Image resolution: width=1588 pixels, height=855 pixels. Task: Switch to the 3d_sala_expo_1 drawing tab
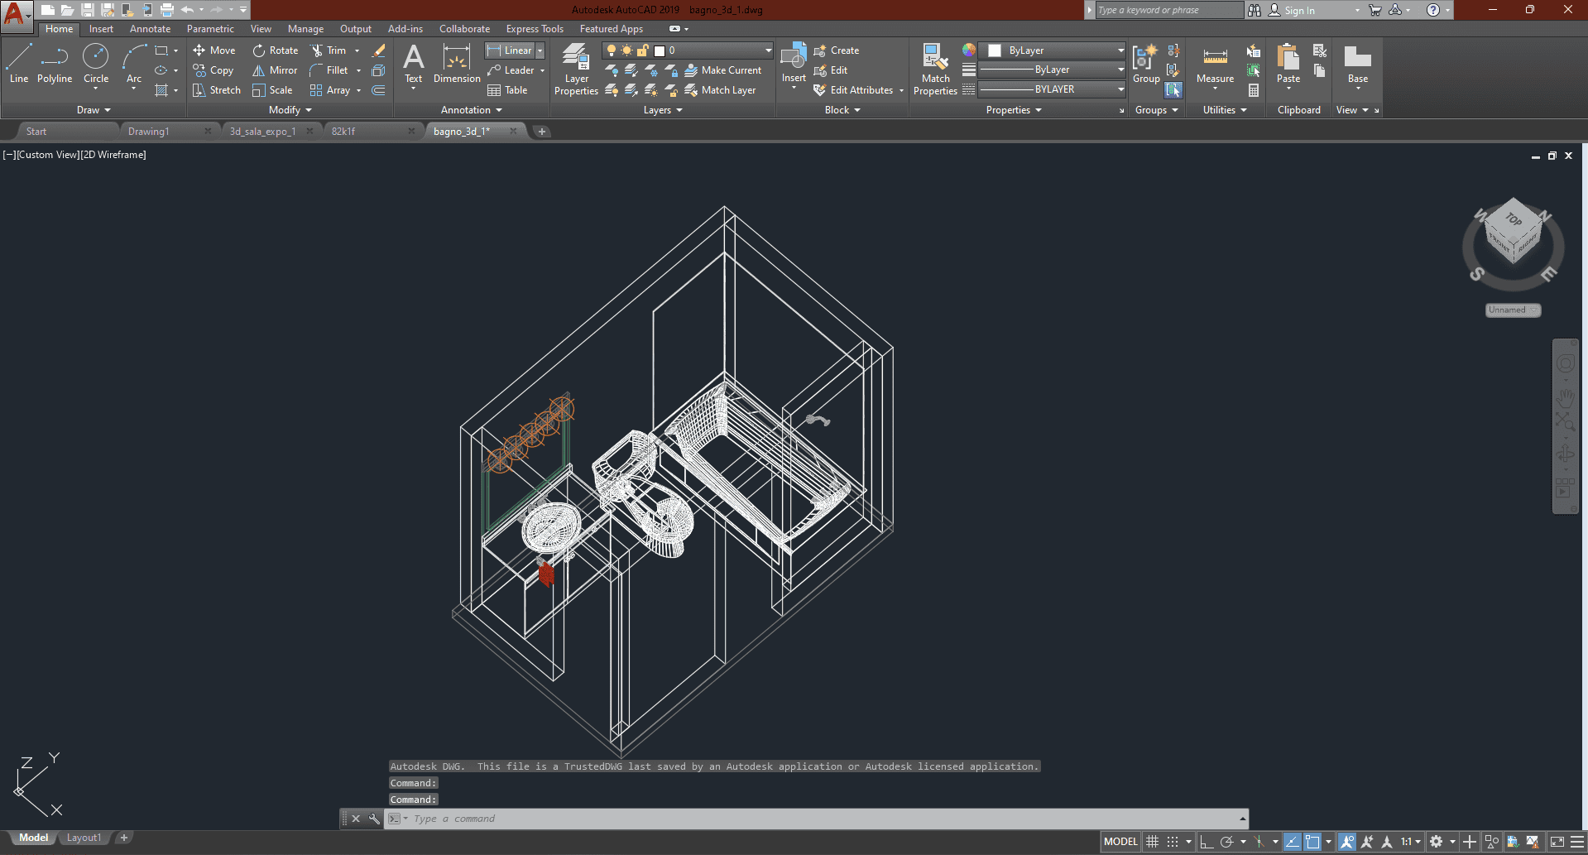262,132
